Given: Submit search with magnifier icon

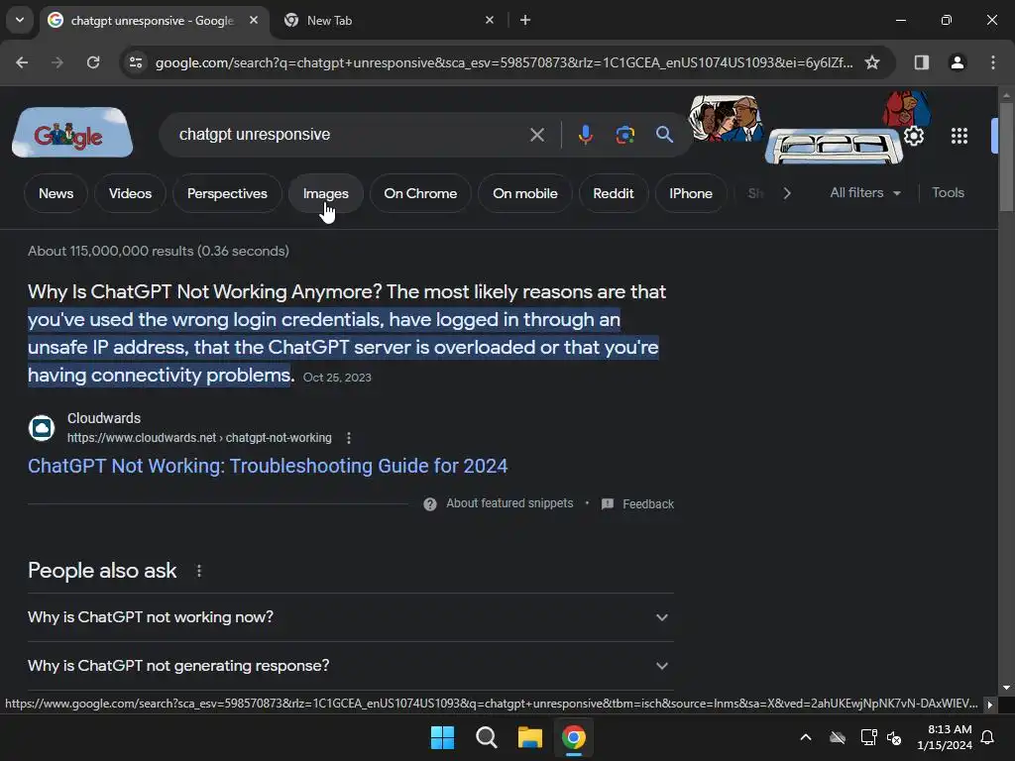Looking at the screenshot, I should pyautogui.click(x=664, y=135).
